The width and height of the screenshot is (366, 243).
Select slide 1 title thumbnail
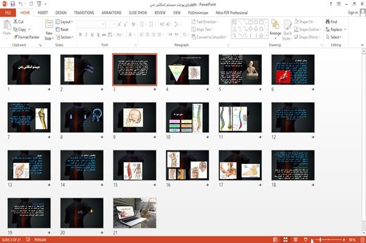(29, 69)
